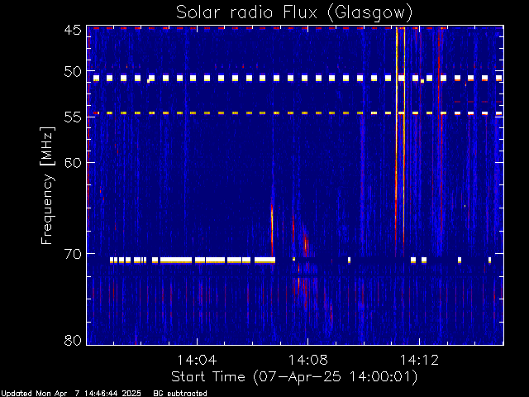Viewport: 529px width, 397px height.
Task: Click the "Updated Mon Apr 7 14:46:44 2025" text
Action: tap(71, 394)
